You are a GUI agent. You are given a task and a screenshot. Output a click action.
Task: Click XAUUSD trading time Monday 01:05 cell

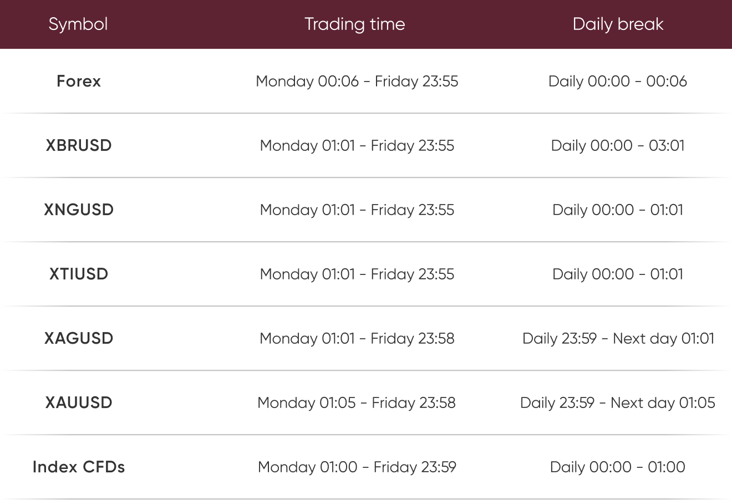pyautogui.click(x=357, y=403)
